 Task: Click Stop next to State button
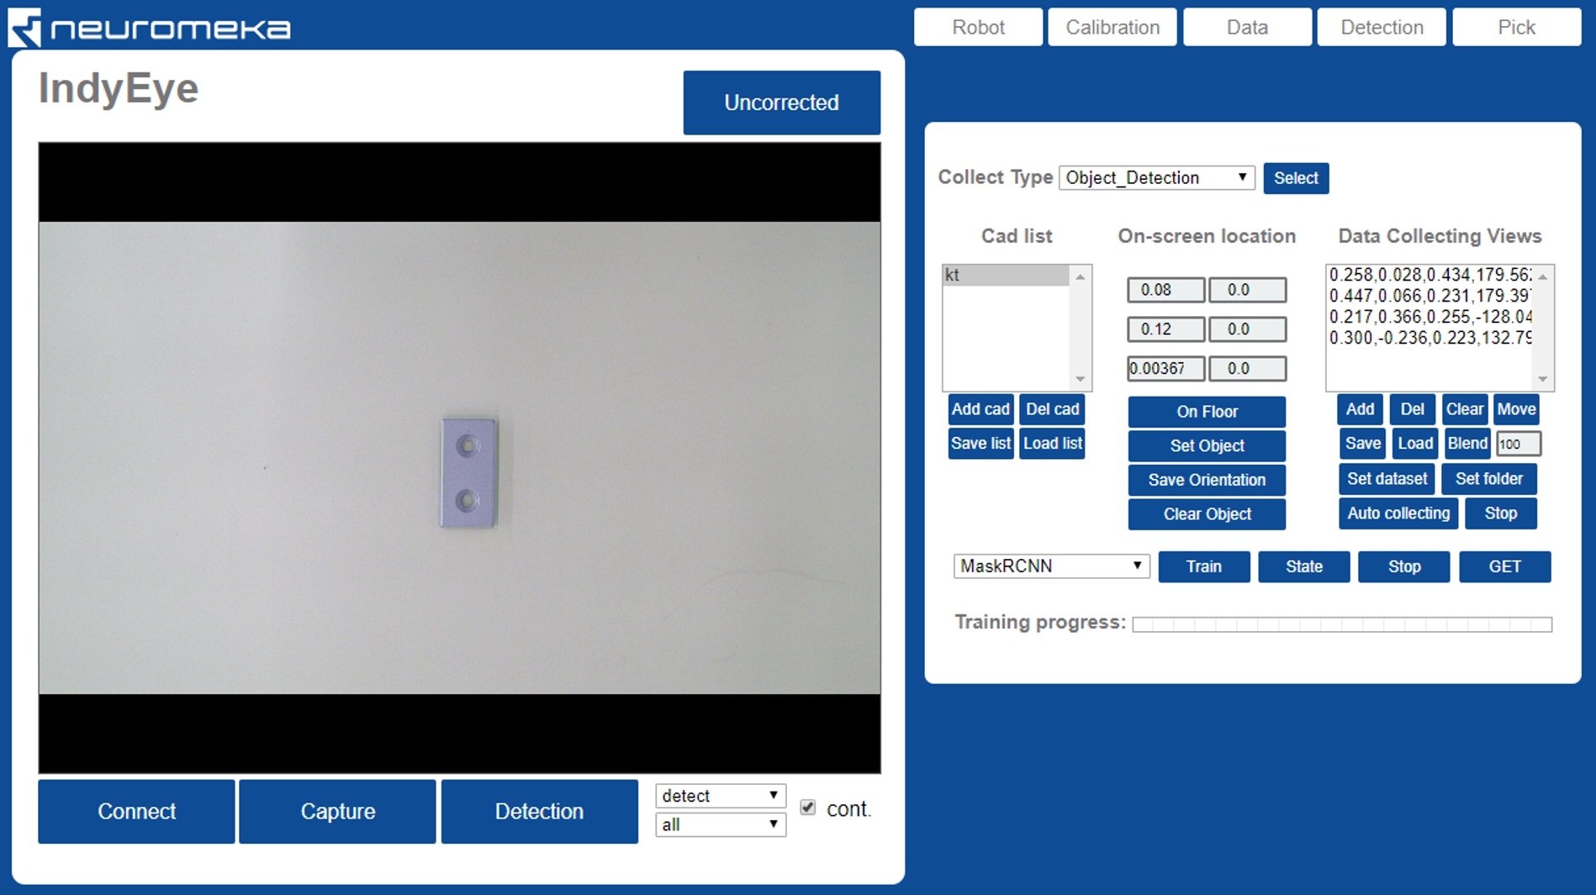pos(1404,566)
